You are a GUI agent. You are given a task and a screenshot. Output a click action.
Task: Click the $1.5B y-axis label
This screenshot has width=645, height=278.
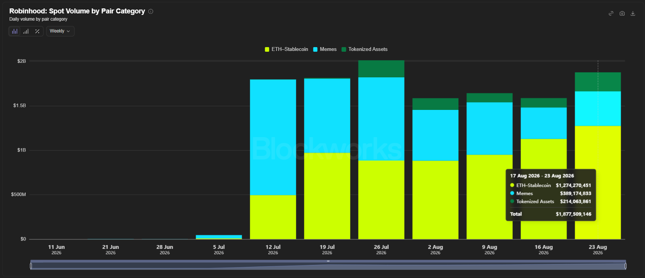point(20,106)
